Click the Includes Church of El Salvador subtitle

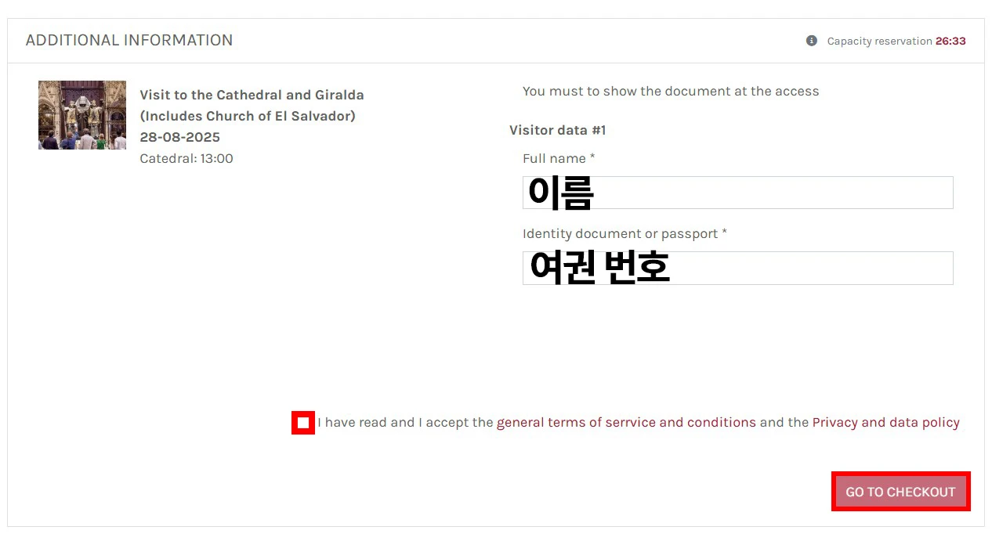pyautogui.click(x=248, y=116)
